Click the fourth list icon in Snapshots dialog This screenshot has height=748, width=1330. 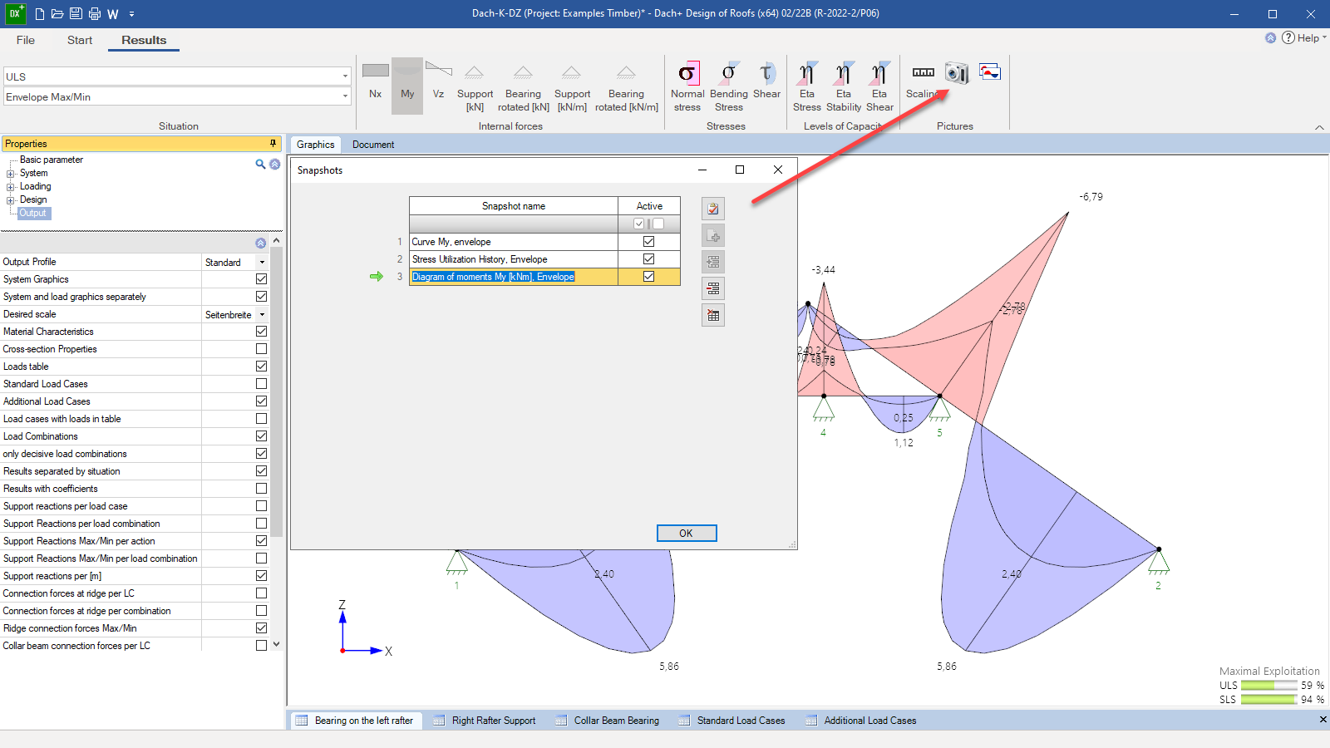(x=713, y=288)
